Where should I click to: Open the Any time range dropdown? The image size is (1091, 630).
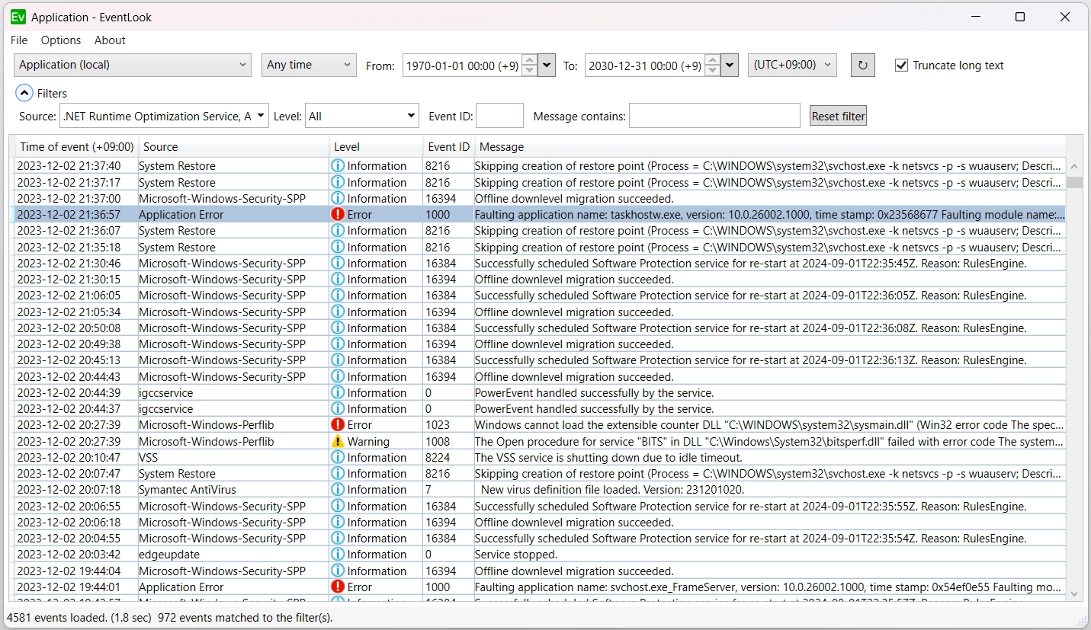(309, 65)
